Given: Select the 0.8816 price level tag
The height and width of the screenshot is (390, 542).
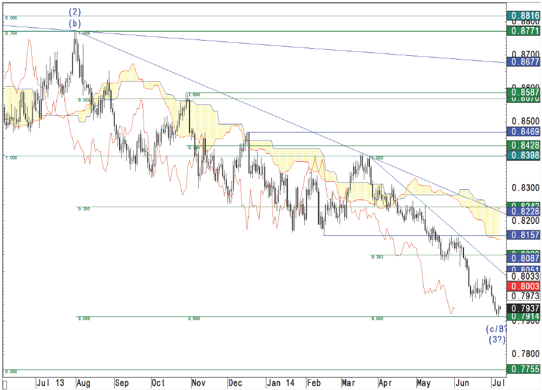Looking at the screenshot, I should pyautogui.click(x=524, y=17).
